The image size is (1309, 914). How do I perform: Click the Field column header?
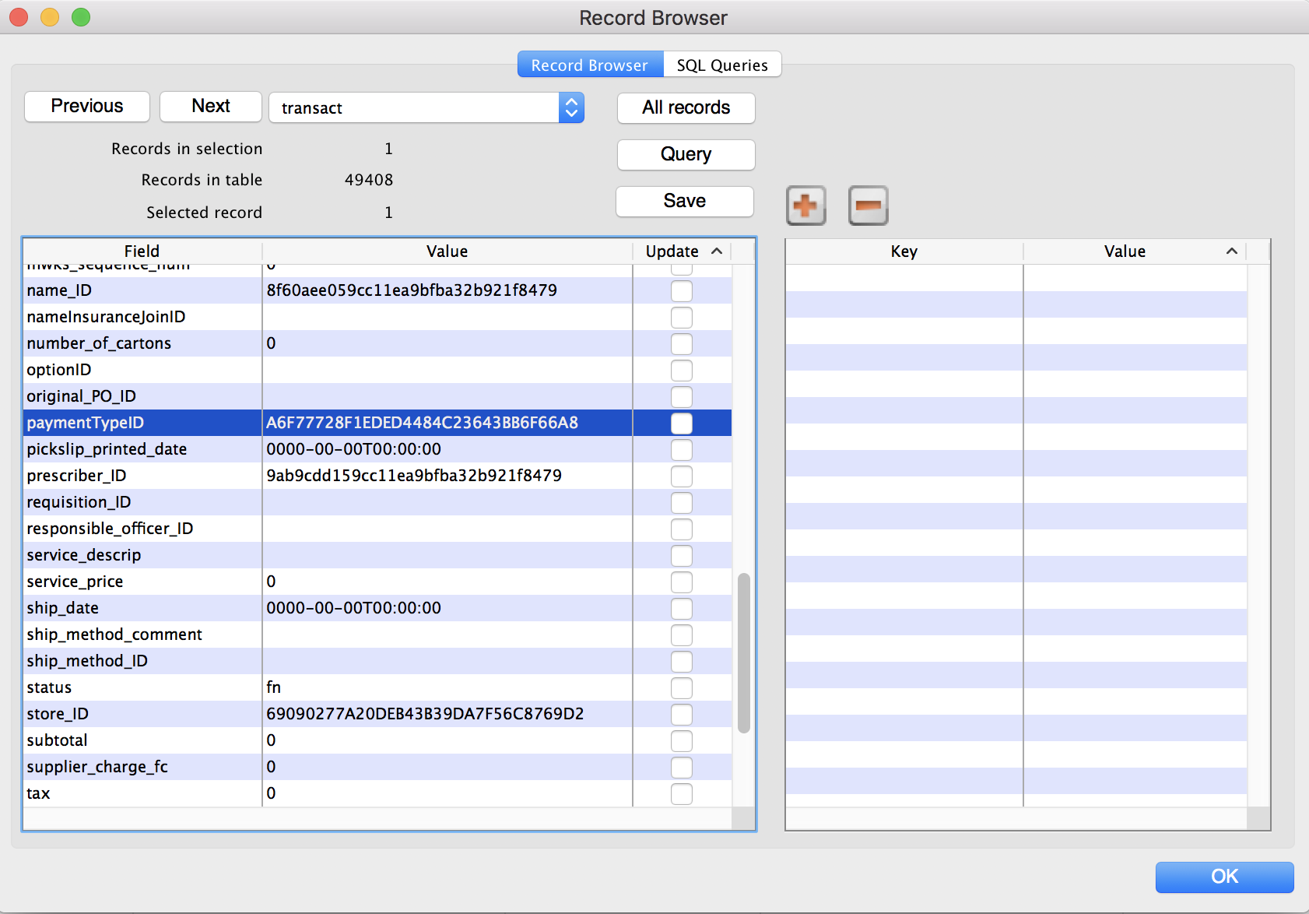pyautogui.click(x=142, y=251)
